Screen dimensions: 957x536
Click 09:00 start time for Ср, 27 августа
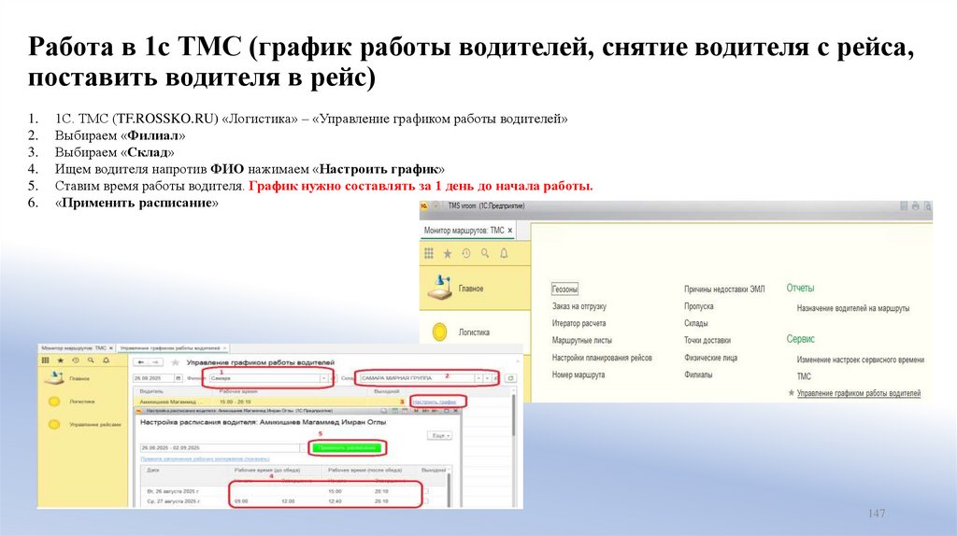coord(241,501)
